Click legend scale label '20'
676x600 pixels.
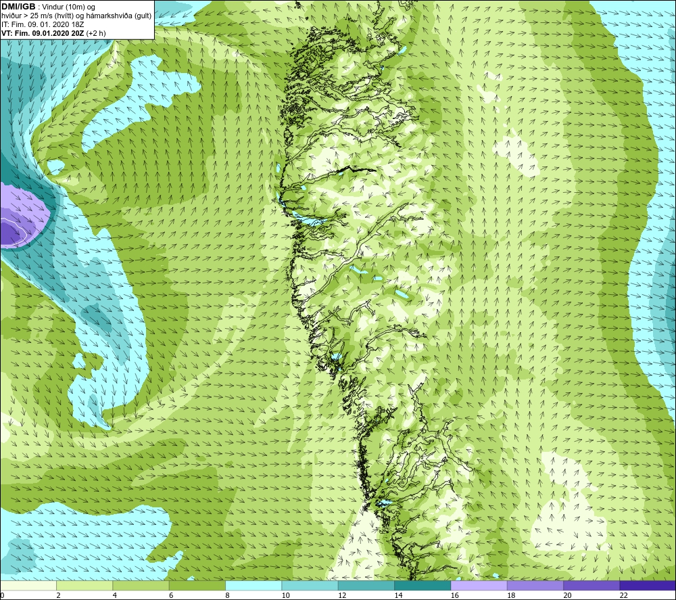567,595
